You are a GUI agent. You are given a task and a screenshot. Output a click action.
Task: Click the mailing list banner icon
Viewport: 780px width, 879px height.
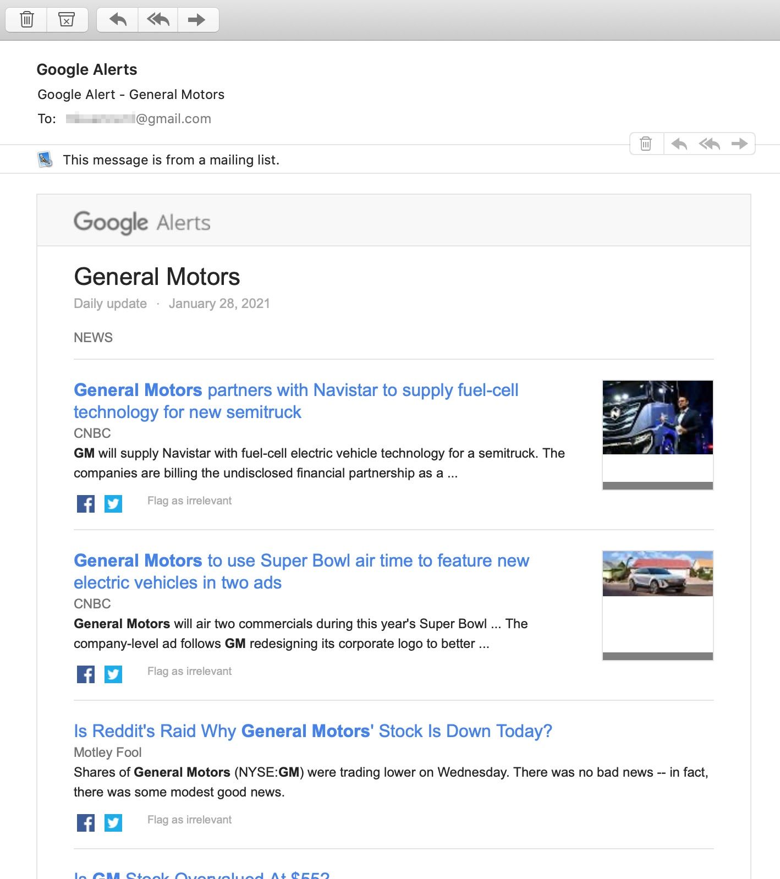pyautogui.click(x=45, y=160)
